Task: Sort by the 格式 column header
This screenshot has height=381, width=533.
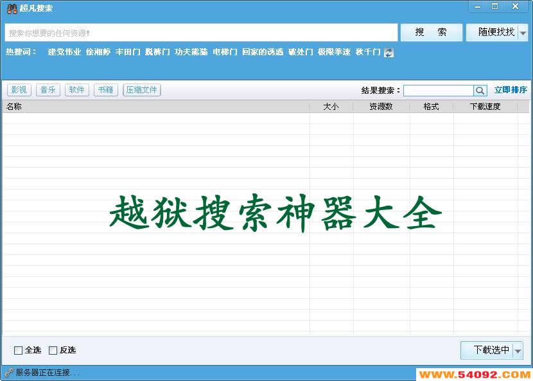Action: 432,107
